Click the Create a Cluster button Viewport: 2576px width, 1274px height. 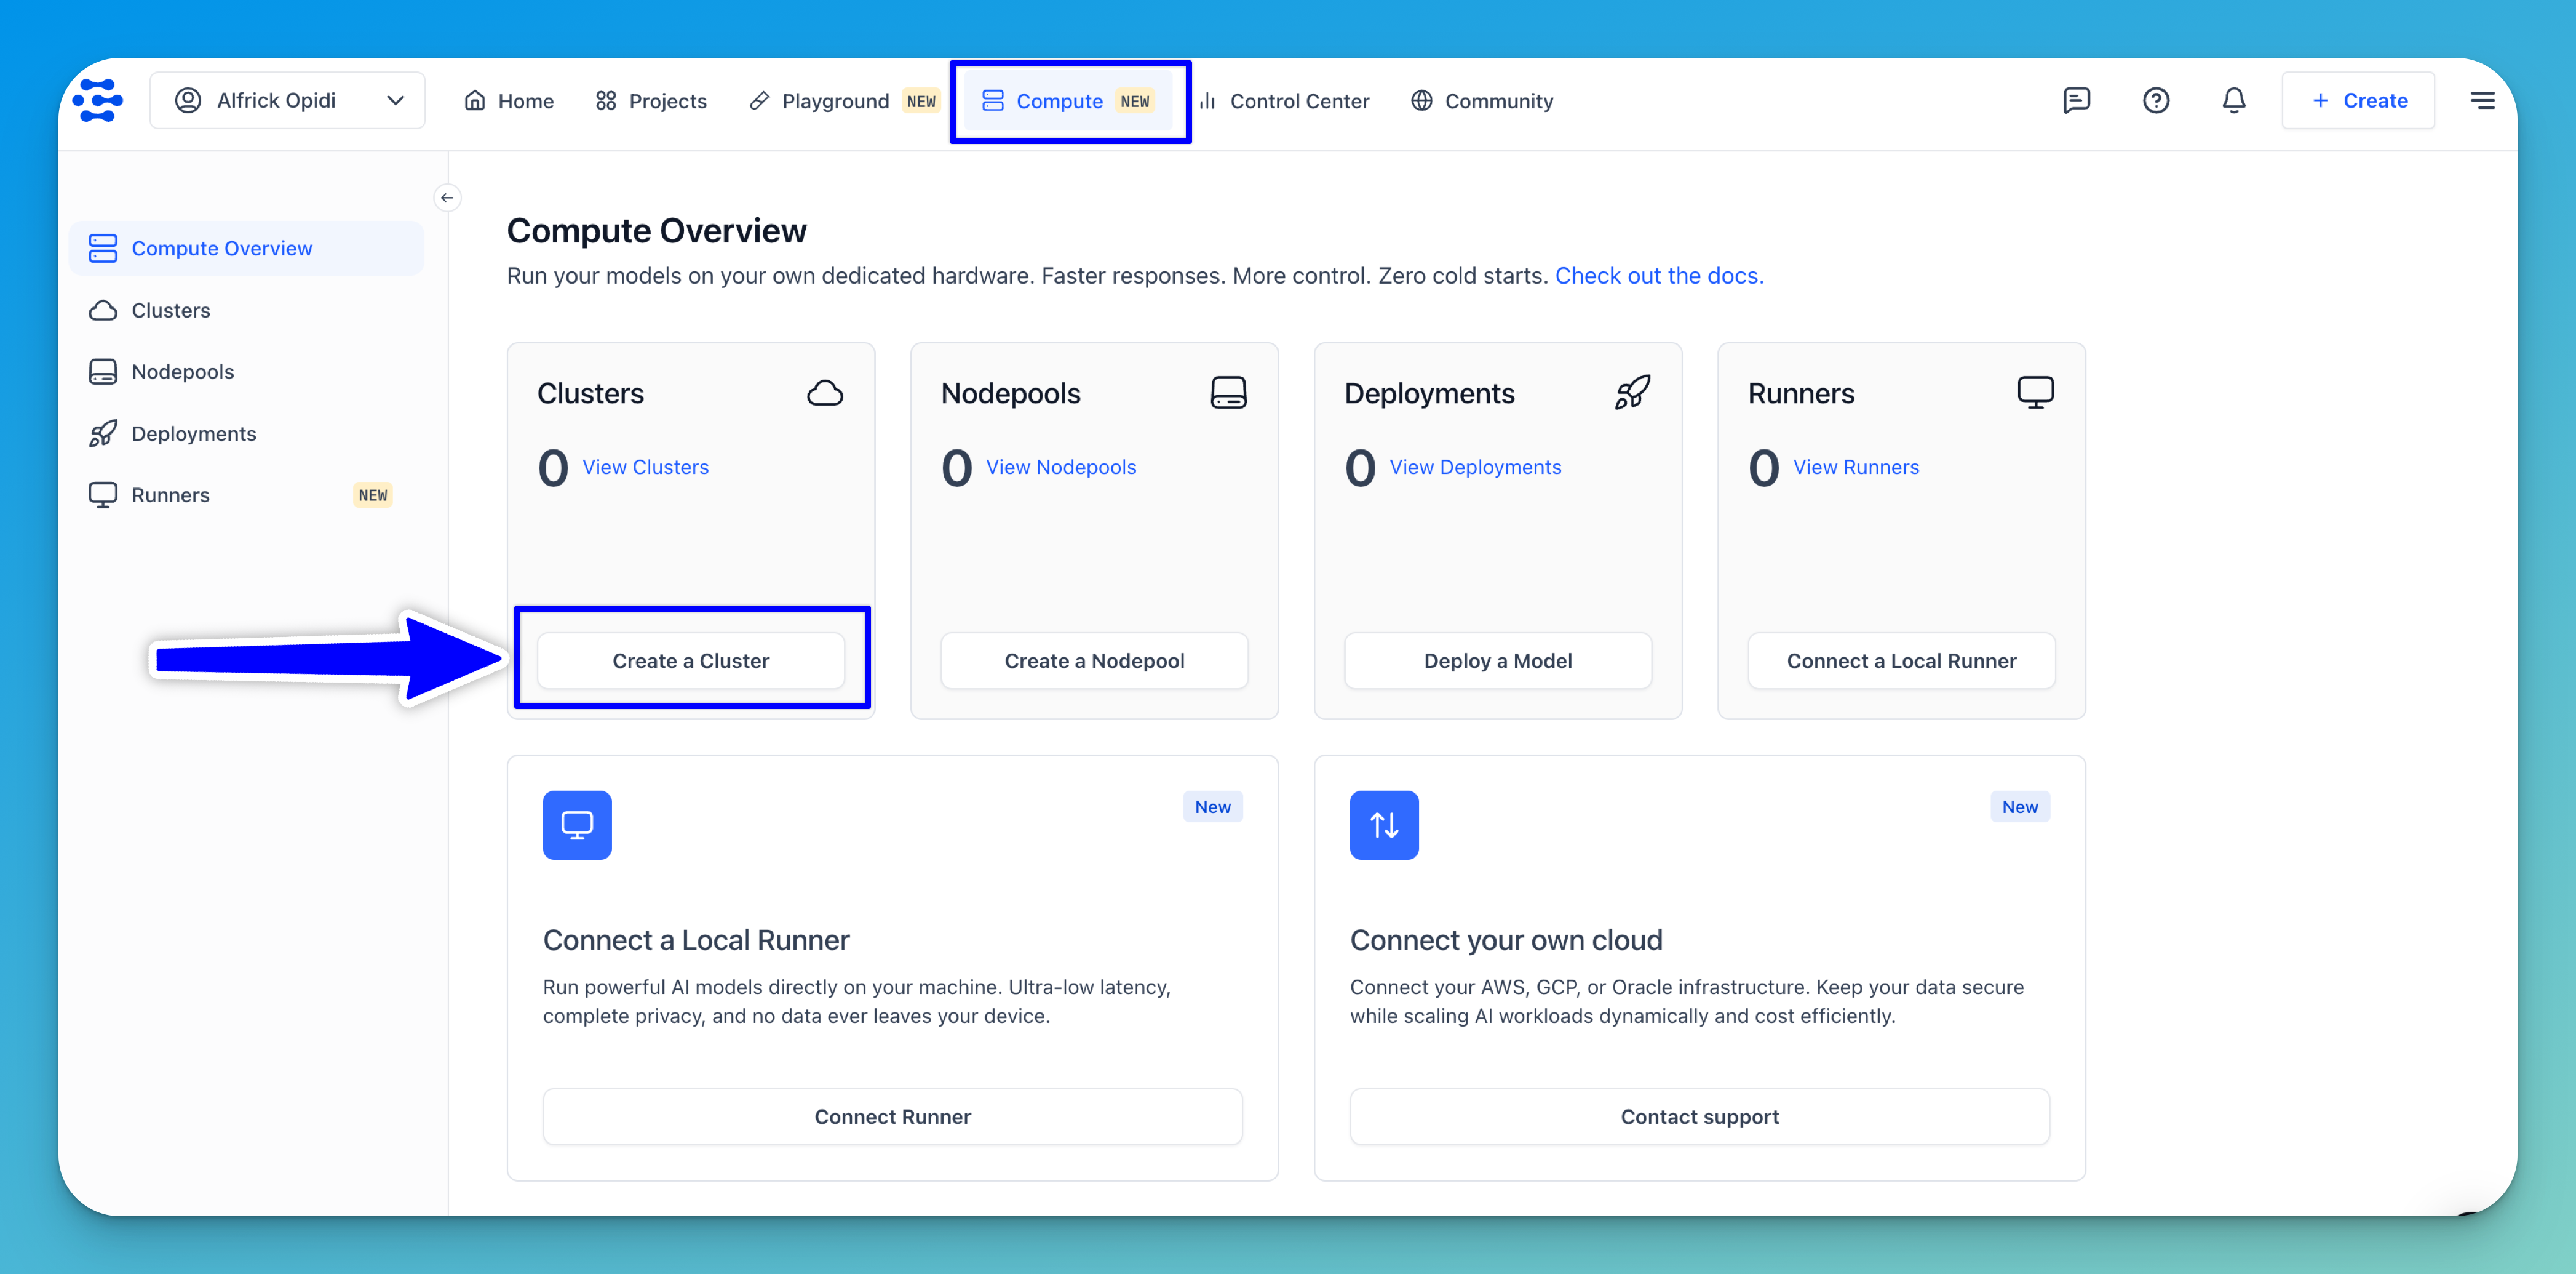point(691,660)
